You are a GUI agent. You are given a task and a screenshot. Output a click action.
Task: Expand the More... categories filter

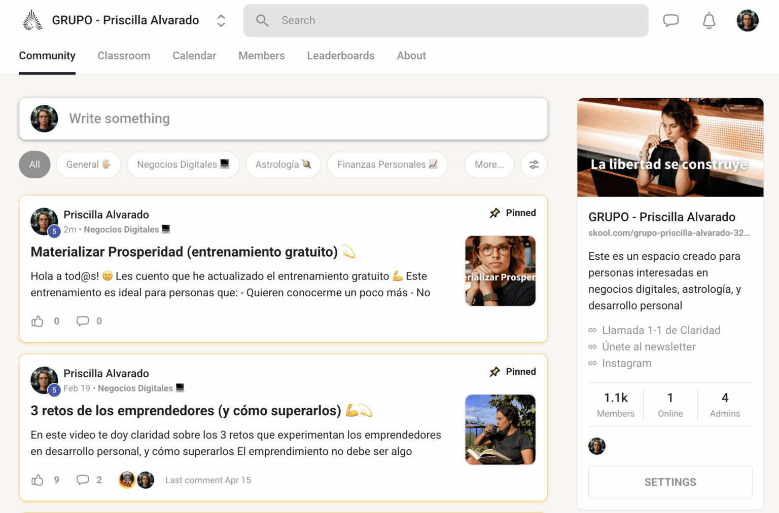[489, 165]
